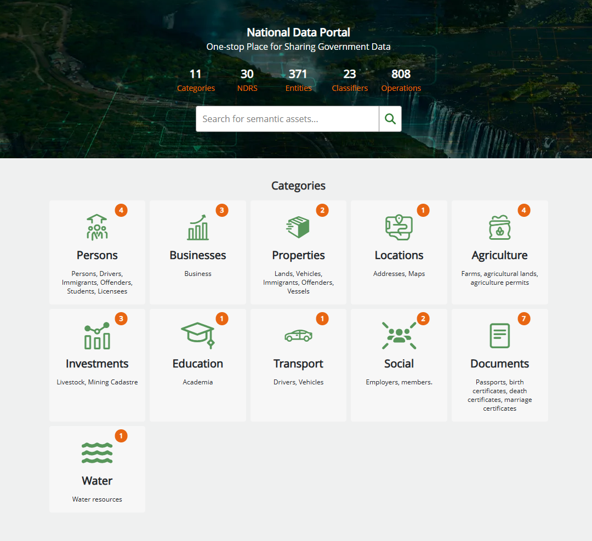Focus the semantic assets search field
This screenshot has height=541, width=592.
[287, 119]
